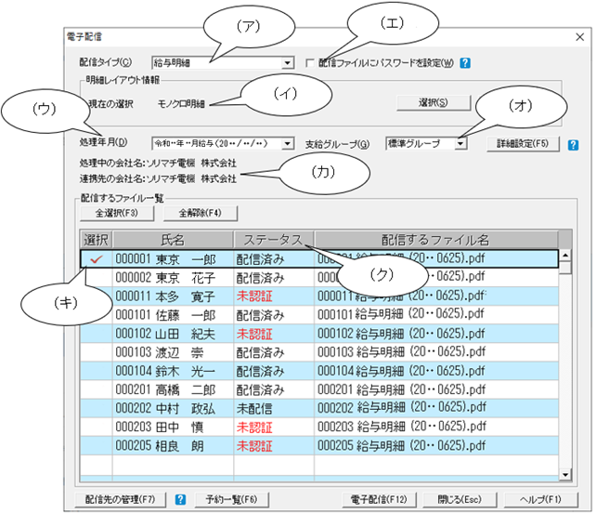Click 配信済み status for 東京 一郎
Screen dimensions: 596x514
pyautogui.click(x=260, y=259)
